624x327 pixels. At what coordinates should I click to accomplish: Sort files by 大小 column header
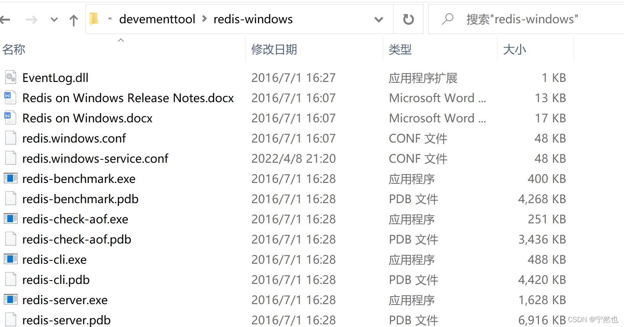(514, 50)
